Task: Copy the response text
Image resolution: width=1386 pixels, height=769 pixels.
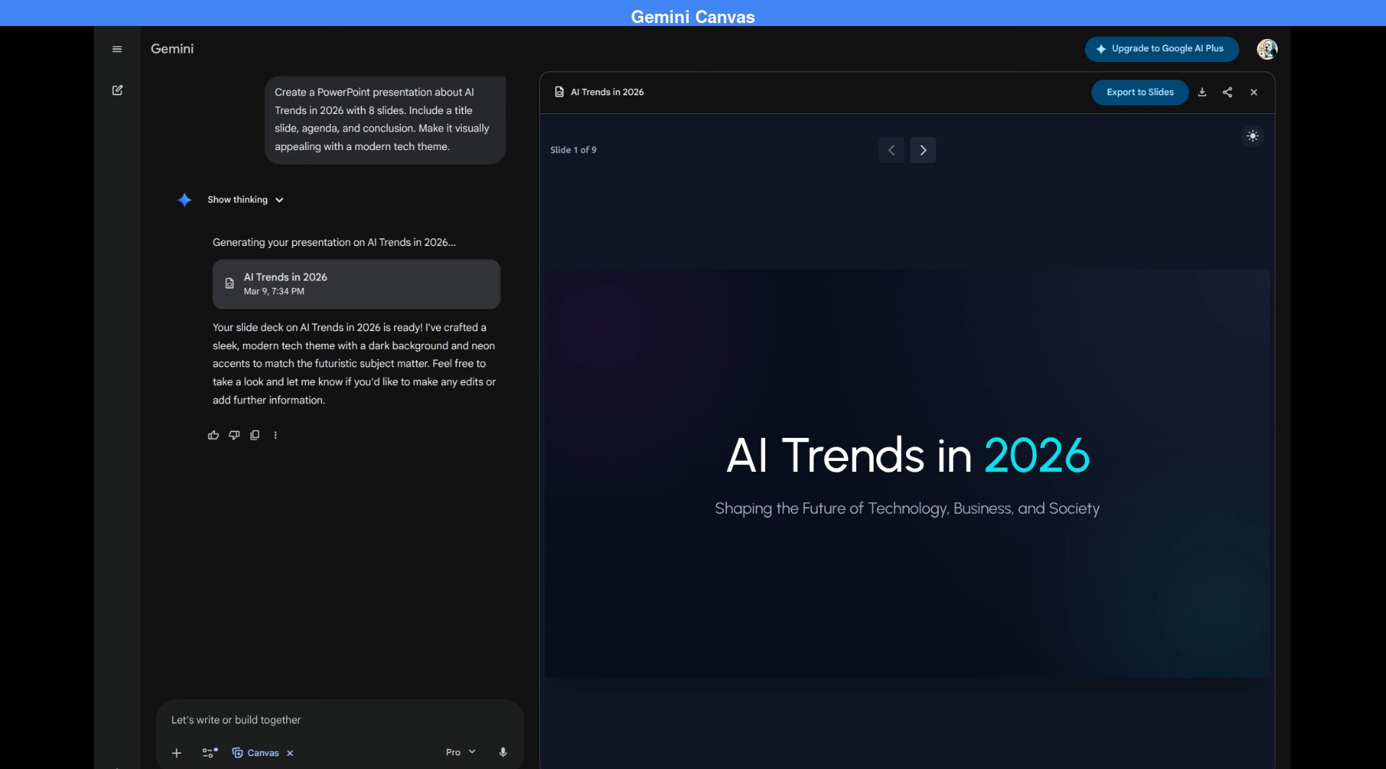Action: coord(255,435)
